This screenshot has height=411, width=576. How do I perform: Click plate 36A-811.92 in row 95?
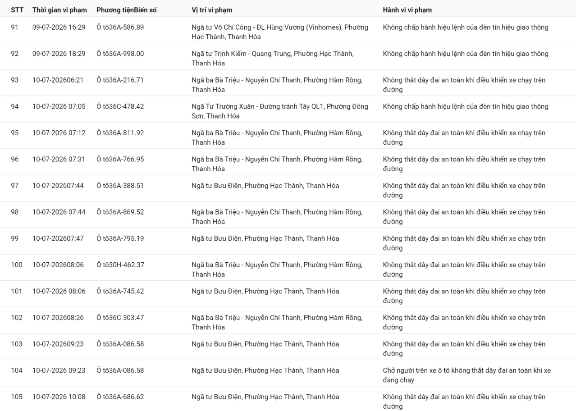[x=124, y=133]
